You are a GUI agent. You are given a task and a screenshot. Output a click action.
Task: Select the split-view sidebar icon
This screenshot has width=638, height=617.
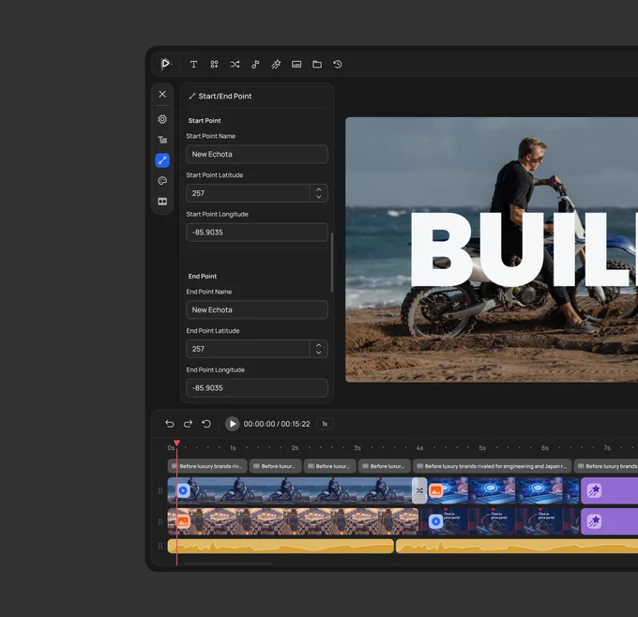tap(162, 202)
